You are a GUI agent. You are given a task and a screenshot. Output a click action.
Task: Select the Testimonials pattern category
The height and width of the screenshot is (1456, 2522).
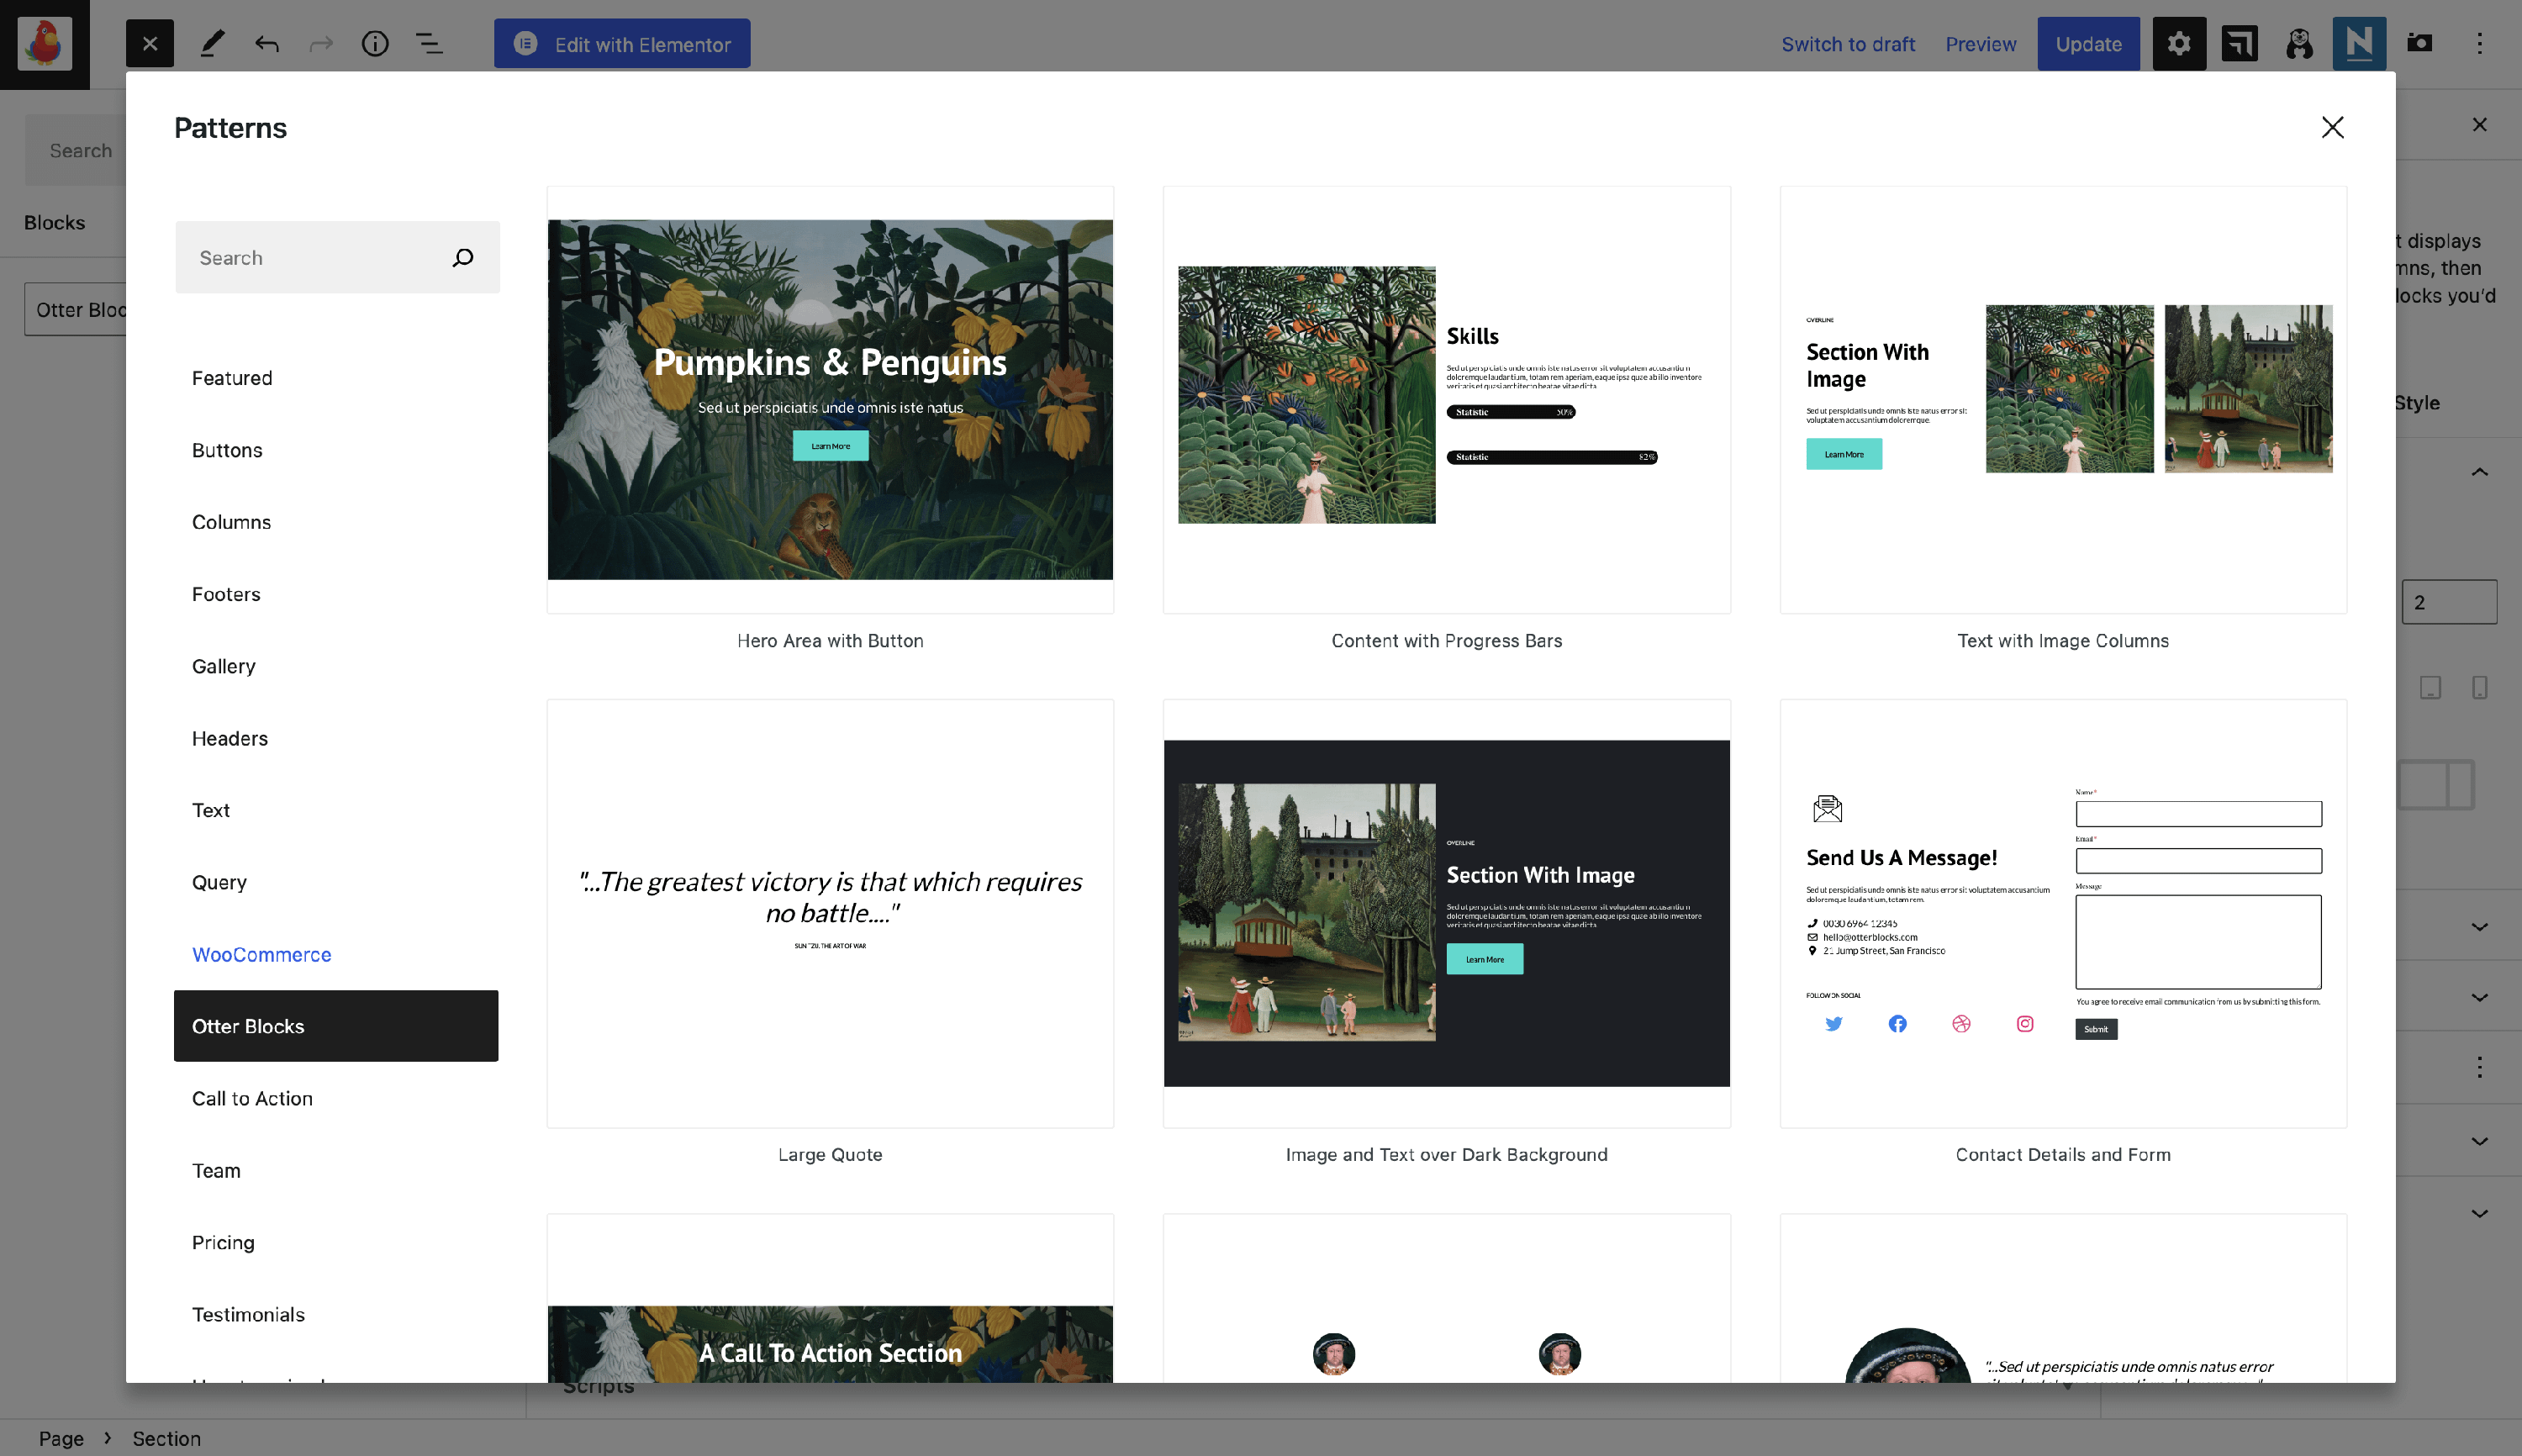(248, 1314)
